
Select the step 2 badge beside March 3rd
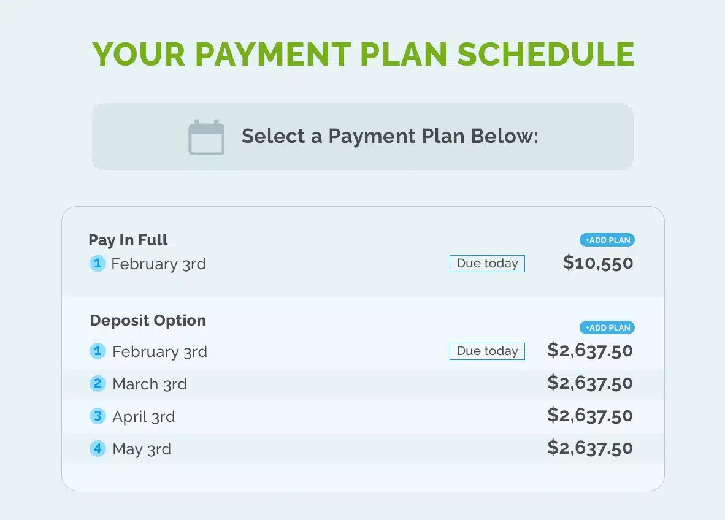coord(98,384)
